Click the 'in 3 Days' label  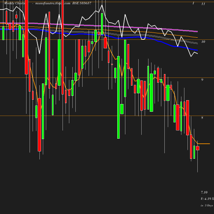coord(207,205)
